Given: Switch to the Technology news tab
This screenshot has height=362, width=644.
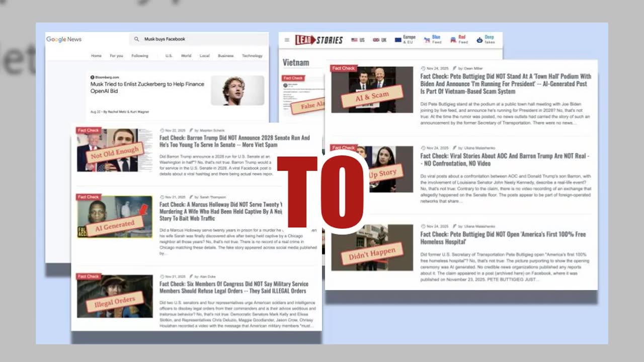Looking at the screenshot, I should click(x=252, y=56).
